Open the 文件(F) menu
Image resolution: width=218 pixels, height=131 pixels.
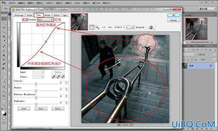tap(12, 3)
